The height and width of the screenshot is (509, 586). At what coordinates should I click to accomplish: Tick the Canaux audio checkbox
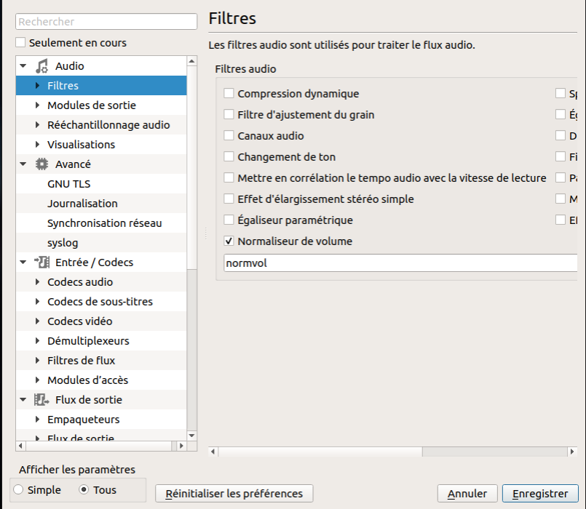tap(229, 135)
